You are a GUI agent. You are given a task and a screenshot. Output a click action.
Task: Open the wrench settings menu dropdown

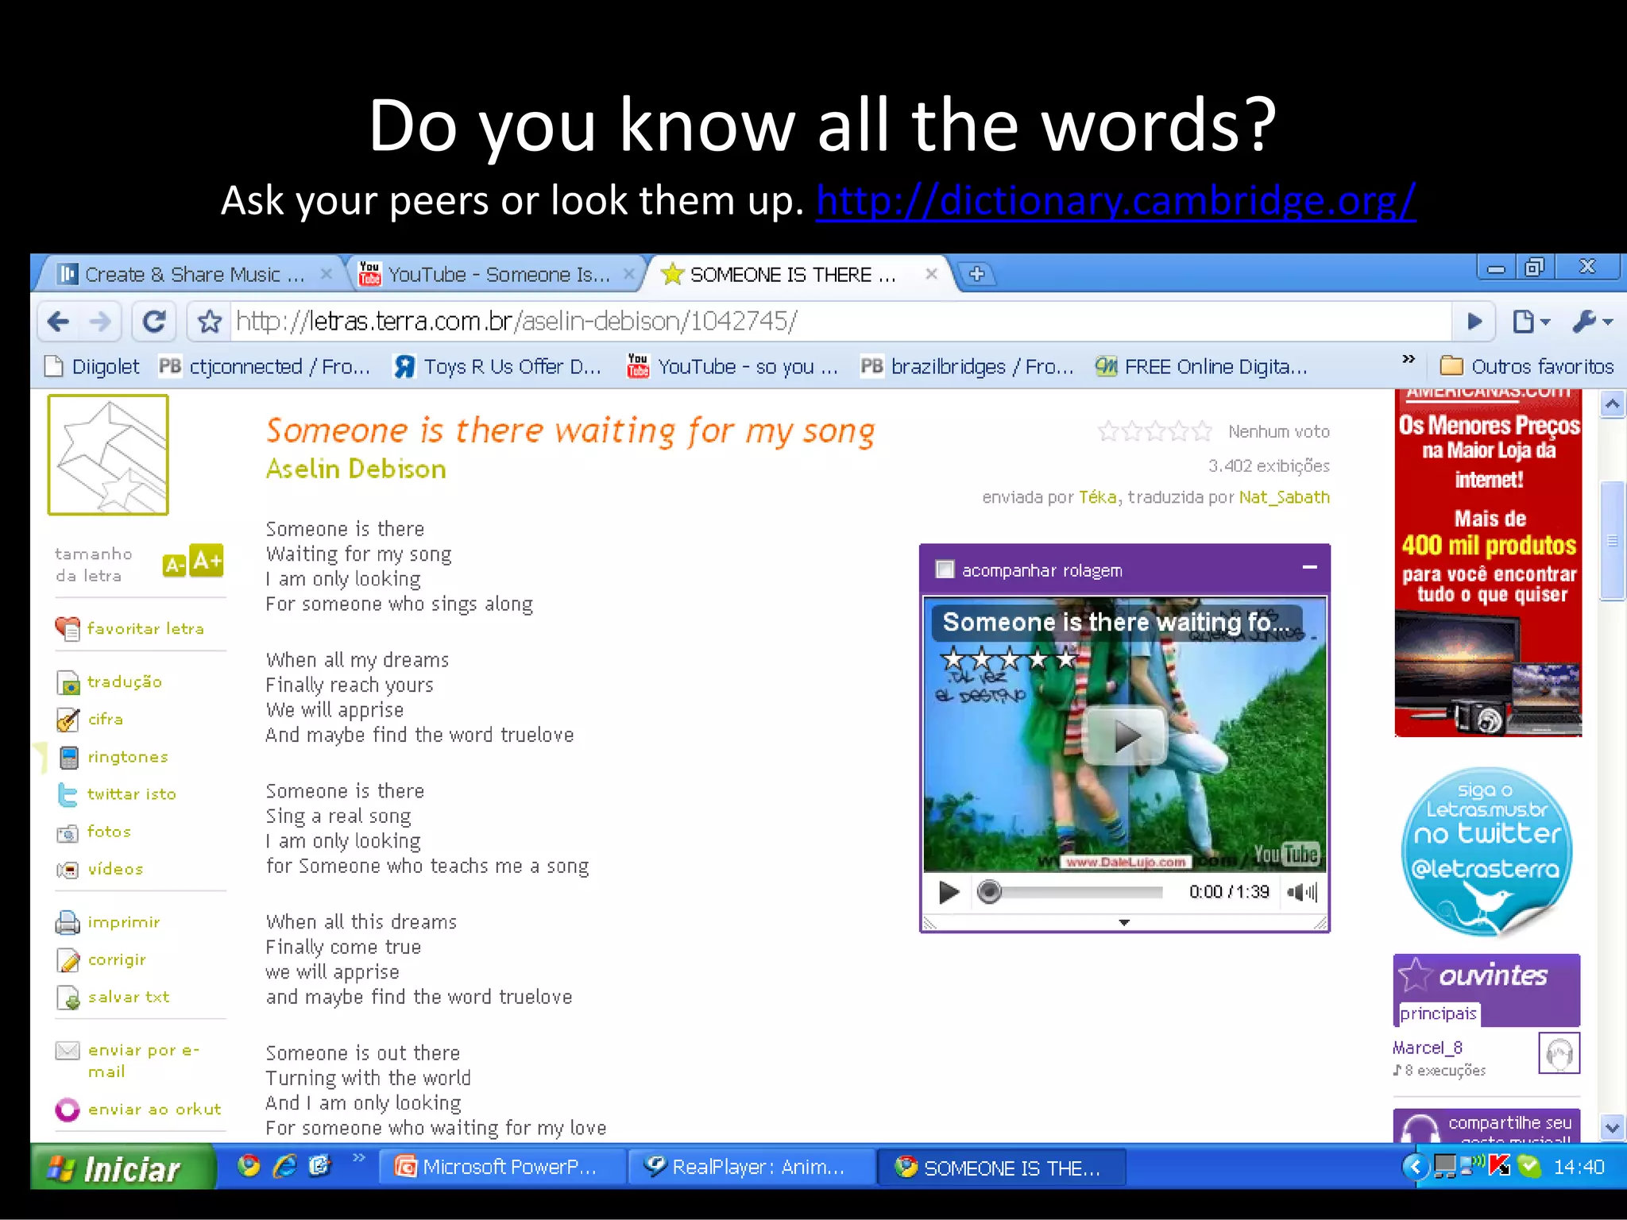pyautogui.click(x=1592, y=322)
